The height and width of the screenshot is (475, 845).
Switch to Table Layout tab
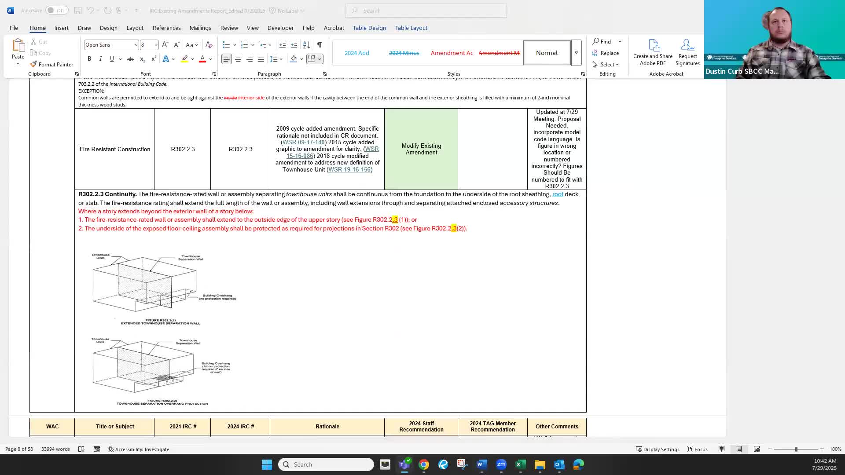click(x=411, y=28)
